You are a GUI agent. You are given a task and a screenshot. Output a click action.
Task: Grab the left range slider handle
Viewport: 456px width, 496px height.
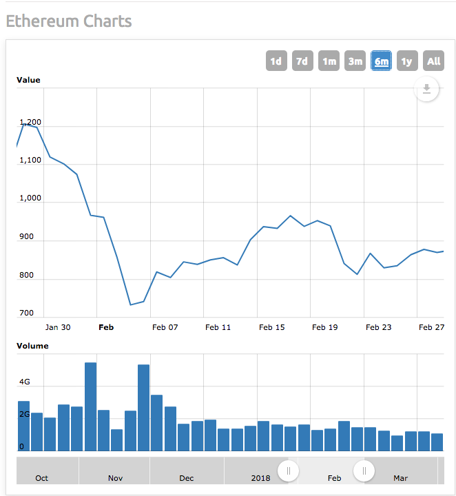coord(288,471)
